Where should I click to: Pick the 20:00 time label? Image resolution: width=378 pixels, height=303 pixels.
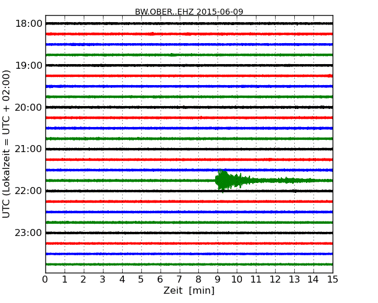(28, 107)
